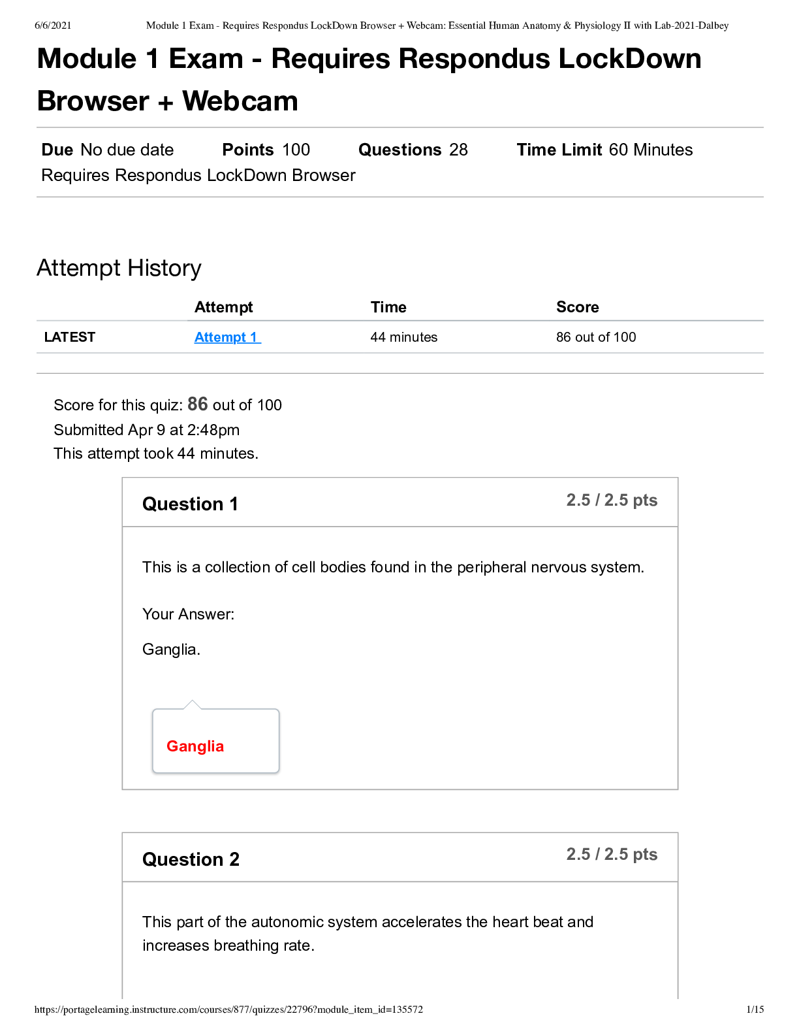Click Question 2's '2.5 / 2.5 pts' score
The height and width of the screenshot is (1035, 799).
coord(612,854)
